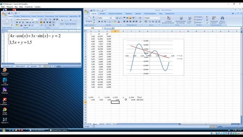Open Cell Styles gallery in Excel
The image size is (243, 137).
coord(189,20)
